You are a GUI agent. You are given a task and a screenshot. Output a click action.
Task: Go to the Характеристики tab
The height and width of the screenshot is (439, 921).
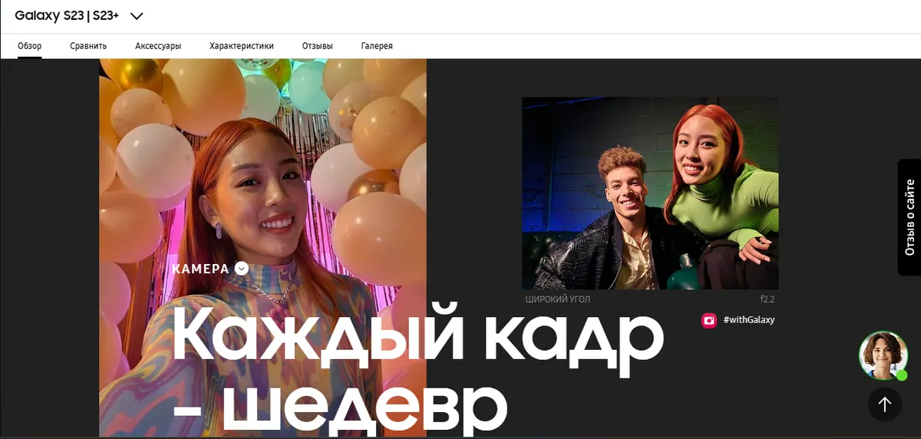242,46
